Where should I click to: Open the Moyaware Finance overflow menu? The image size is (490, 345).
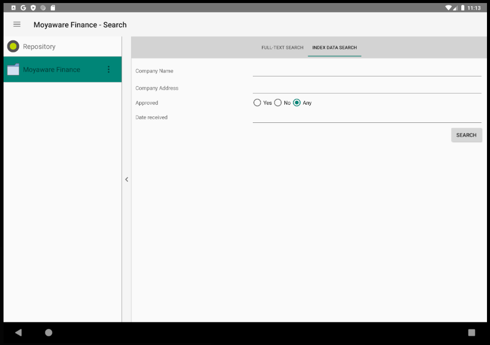[108, 69]
